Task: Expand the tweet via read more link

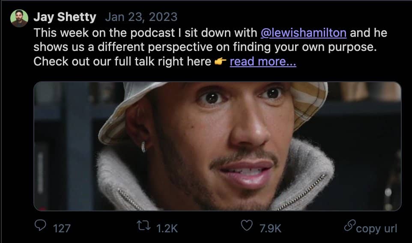Action: [x=263, y=62]
